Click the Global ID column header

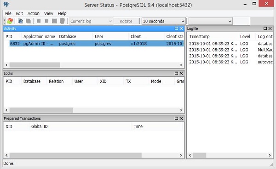click(x=80, y=126)
